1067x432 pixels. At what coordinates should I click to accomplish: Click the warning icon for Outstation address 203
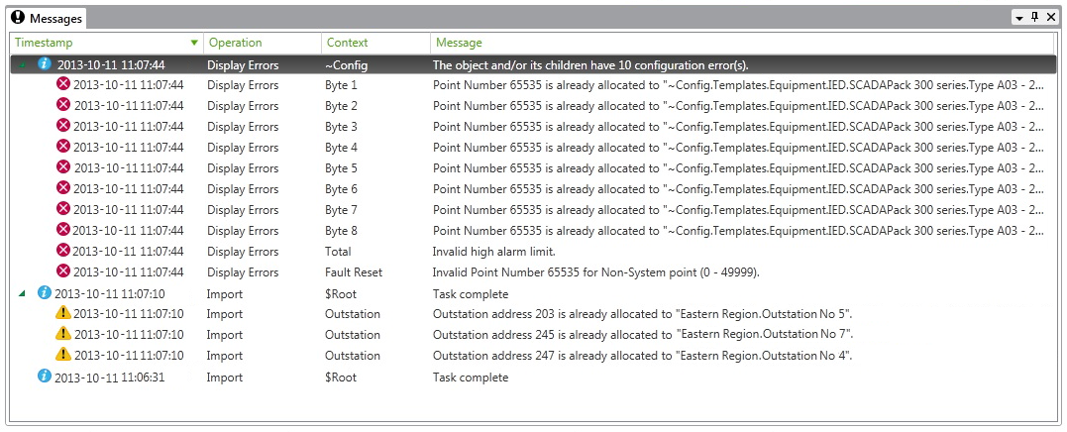tap(63, 314)
